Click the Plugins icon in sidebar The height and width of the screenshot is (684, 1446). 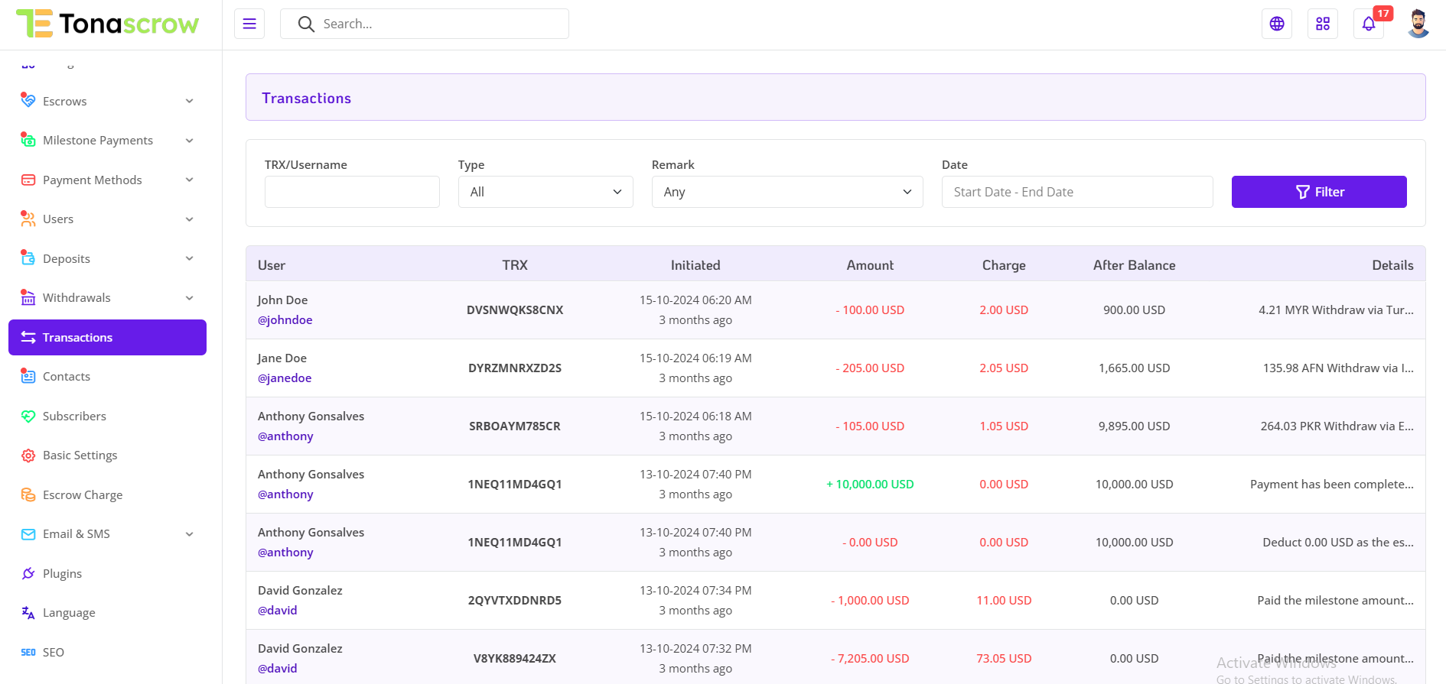point(28,573)
